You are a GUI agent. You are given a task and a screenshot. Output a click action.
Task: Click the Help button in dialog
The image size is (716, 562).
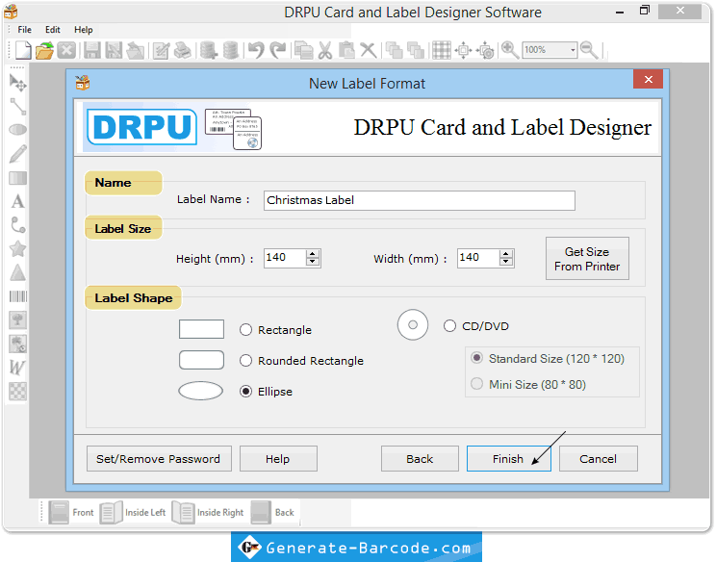coord(278,458)
